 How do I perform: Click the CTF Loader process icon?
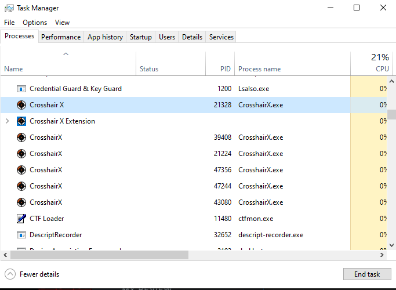tap(21, 219)
